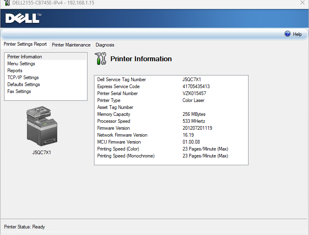Screen dimensions: 309x235
Task: Close the Dell tool box window
Action: tap(302, 2)
